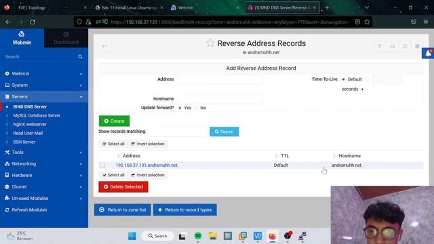
Task: Favorite this page with the star icon
Action: pos(210,43)
